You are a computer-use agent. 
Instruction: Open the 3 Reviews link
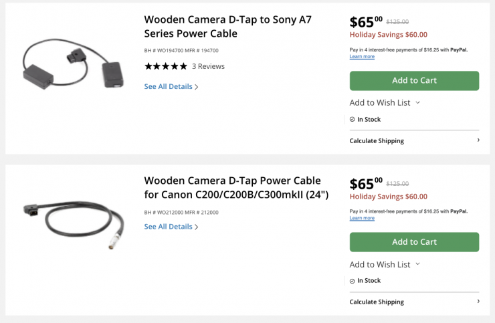coord(208,66)
